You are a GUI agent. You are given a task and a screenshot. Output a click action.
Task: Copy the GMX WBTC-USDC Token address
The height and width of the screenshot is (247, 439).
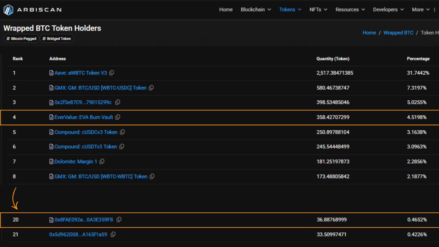[x=151, y=88]
